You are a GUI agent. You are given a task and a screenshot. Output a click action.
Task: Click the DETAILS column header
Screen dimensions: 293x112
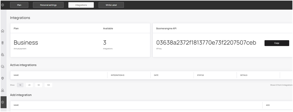point(244,75)
